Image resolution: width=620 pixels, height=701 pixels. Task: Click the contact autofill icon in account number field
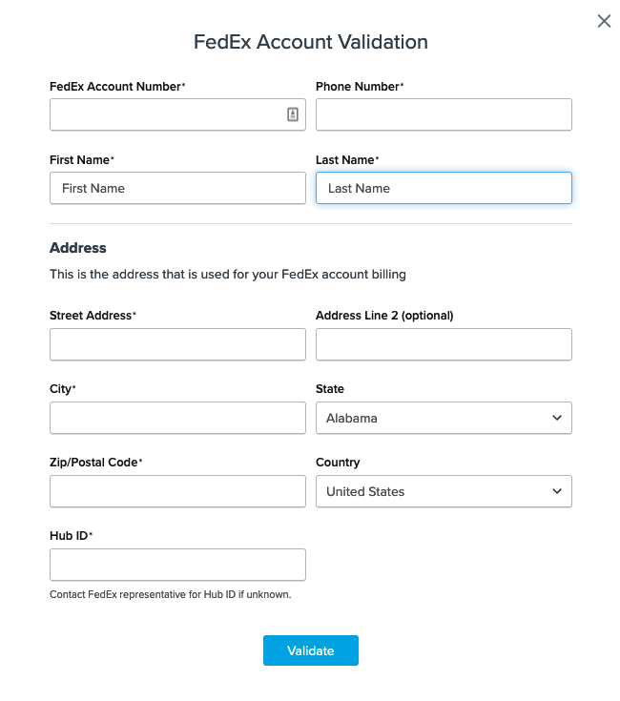[293, 114]
